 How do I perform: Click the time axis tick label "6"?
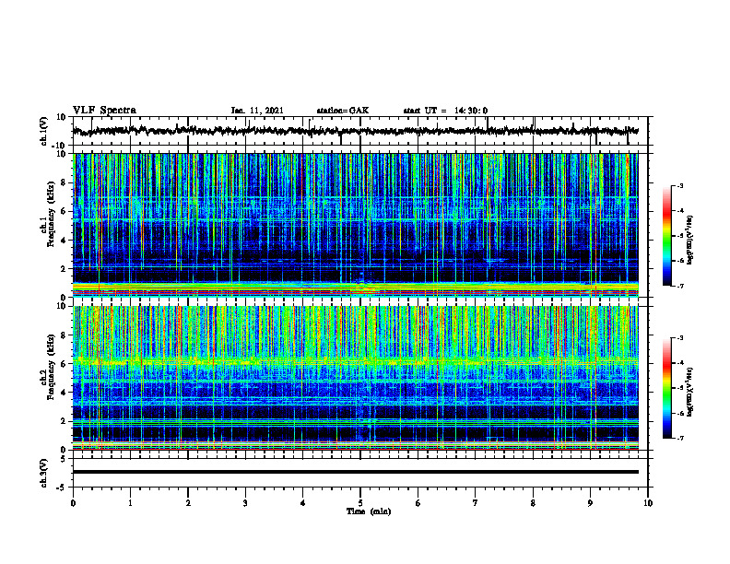418,503
